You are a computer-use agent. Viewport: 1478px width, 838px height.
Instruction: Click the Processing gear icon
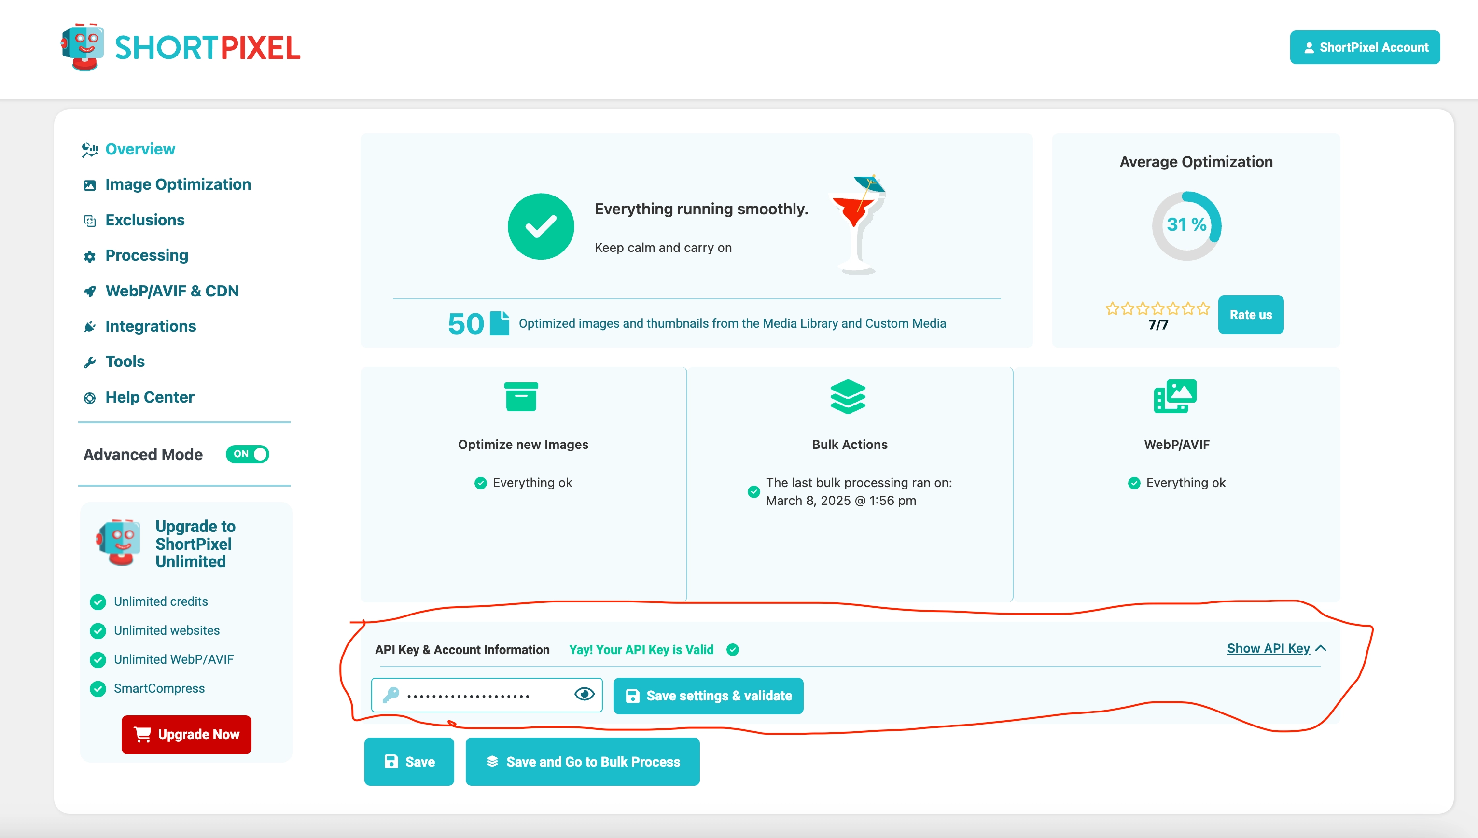[90, 257]
